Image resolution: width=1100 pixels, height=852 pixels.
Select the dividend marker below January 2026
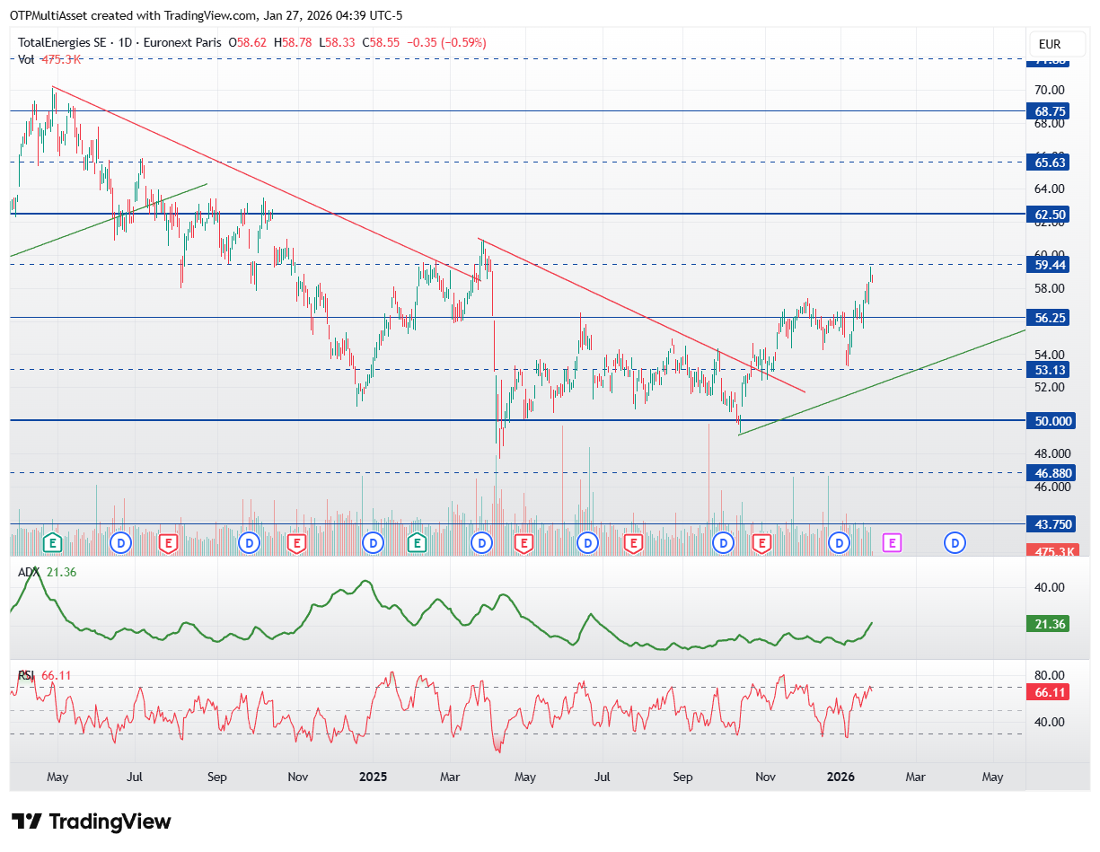(840, 542)
